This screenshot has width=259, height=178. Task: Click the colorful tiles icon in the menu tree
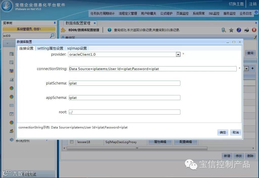pos(12,71)
